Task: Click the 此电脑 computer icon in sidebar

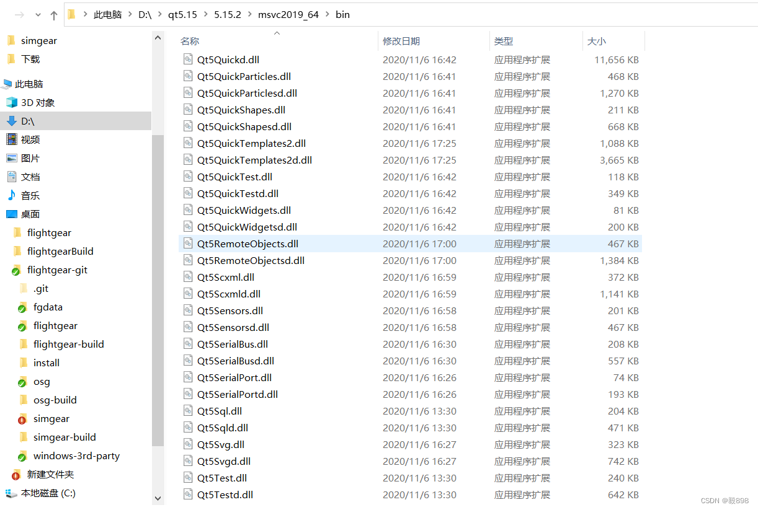Action: (7, 84)
